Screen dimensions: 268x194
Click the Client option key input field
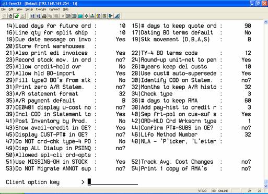click(x=113, y=182)
